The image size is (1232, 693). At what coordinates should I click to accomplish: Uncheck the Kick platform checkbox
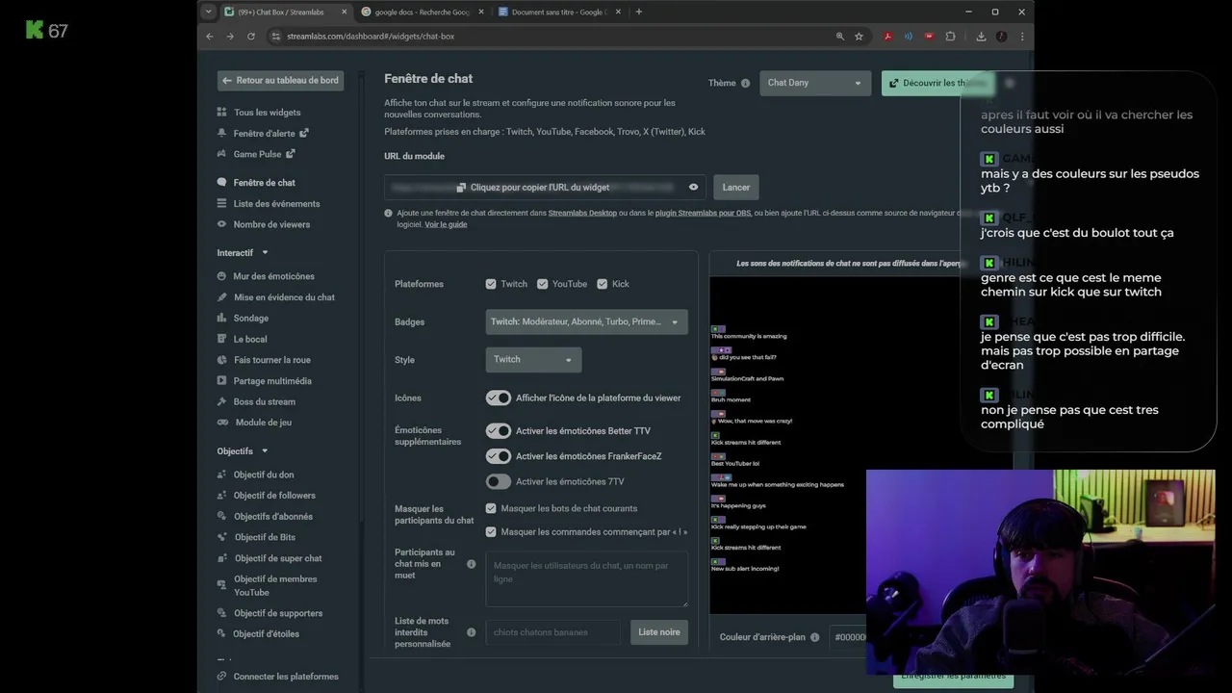click(603, 284)
